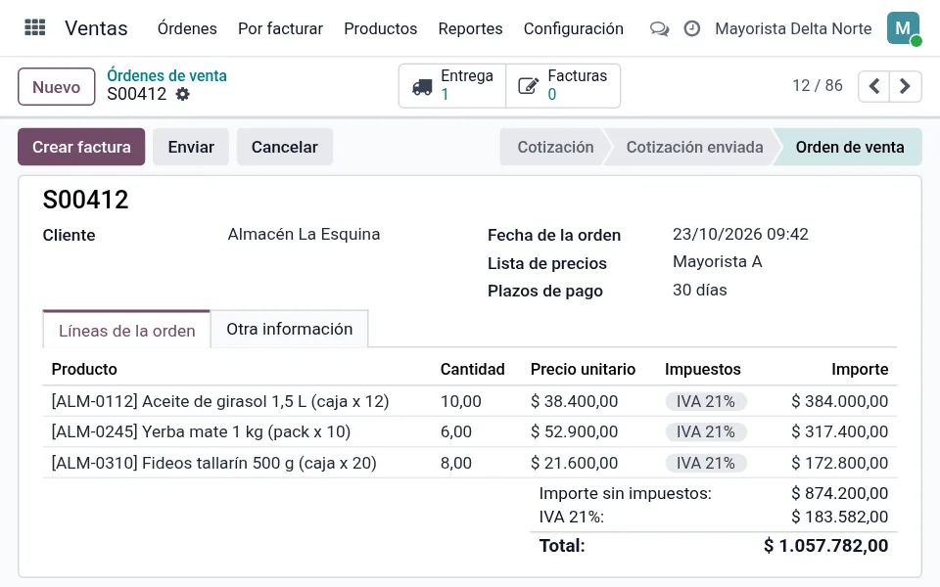Click the Mayorista A price list field
940x587 pixels.
pyautogui.click(x=718, y=262)
